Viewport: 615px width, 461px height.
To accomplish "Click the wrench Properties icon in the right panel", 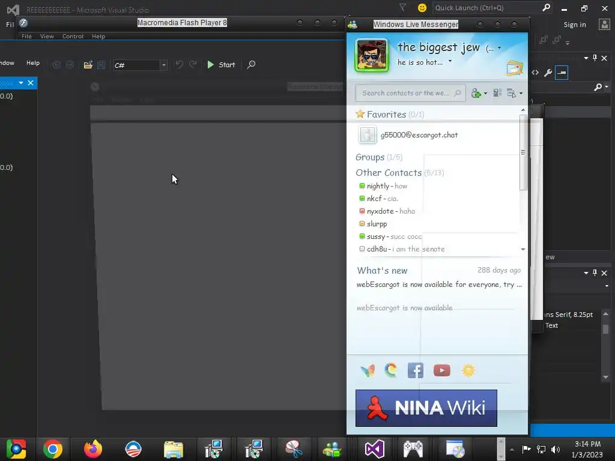I will point(548,73).
